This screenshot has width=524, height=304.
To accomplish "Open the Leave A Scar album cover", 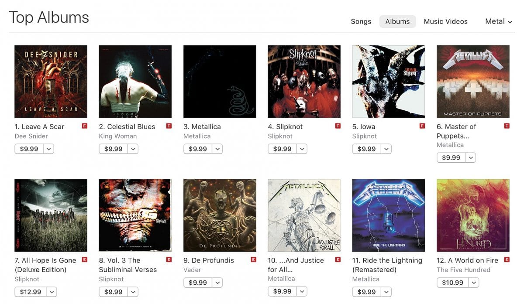I will pyautogui.click(x=51, y=82).
